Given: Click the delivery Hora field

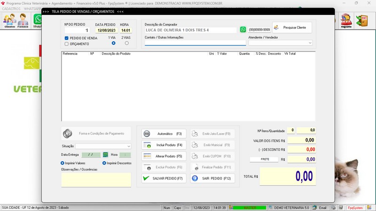Looking at the screenshot, I should (x=125, y=155).
